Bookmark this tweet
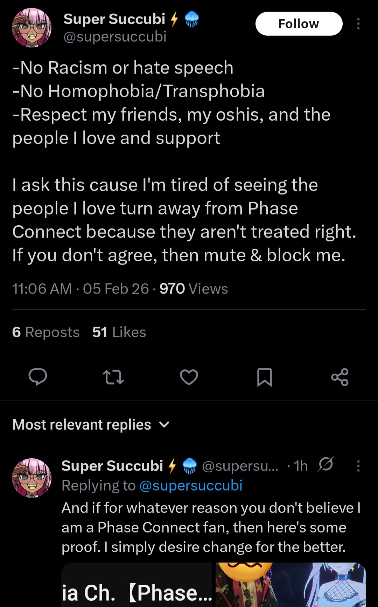 click(x=265, y=377)
